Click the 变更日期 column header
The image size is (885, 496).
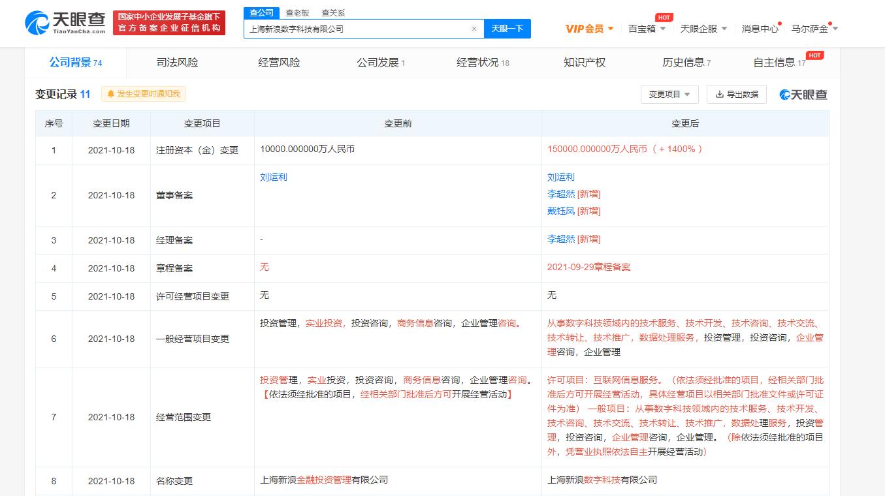pyautogui.click(x=111, y=123)
